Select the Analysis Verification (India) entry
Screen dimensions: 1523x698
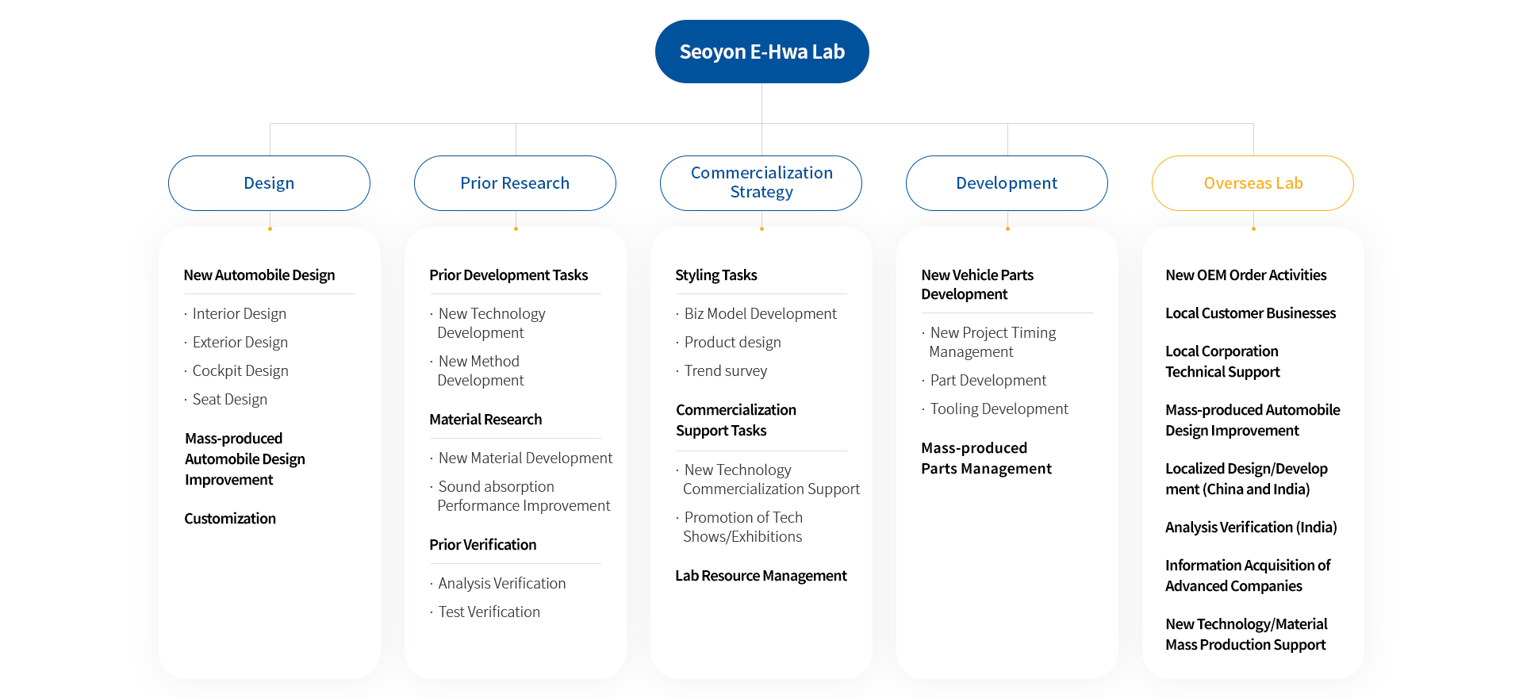point(1251,527)
